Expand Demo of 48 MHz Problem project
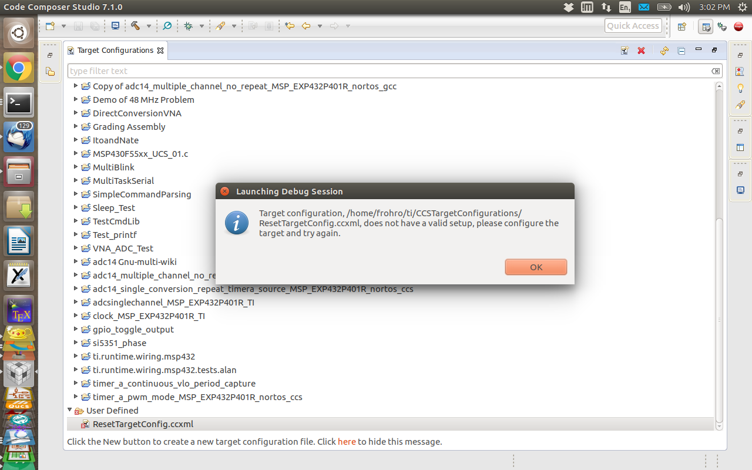 point(76,99)
